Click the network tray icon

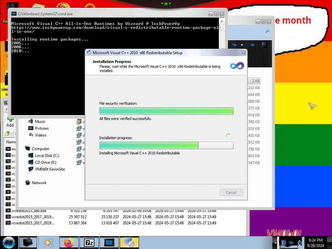coord(291,243)
